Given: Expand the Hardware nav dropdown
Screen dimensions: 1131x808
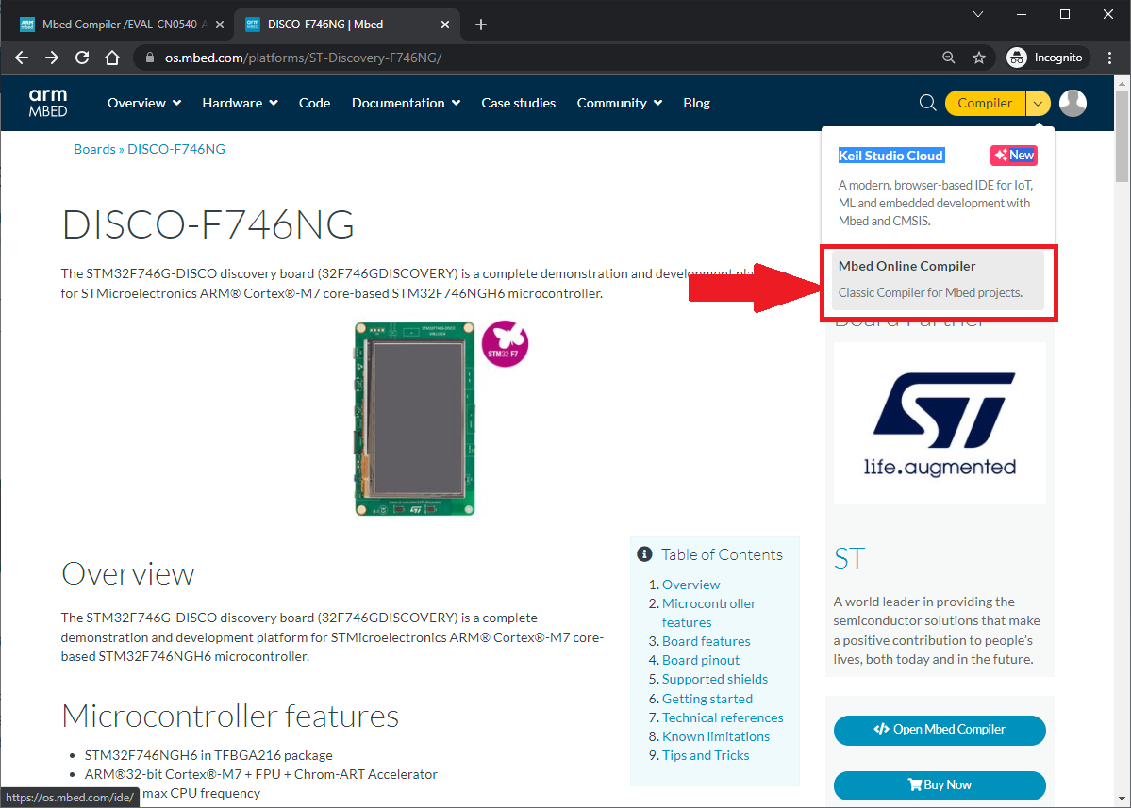Looking at the screenshot, I should tap(240, 103).
